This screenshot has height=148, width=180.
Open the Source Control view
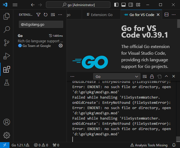tap(7, 43)
